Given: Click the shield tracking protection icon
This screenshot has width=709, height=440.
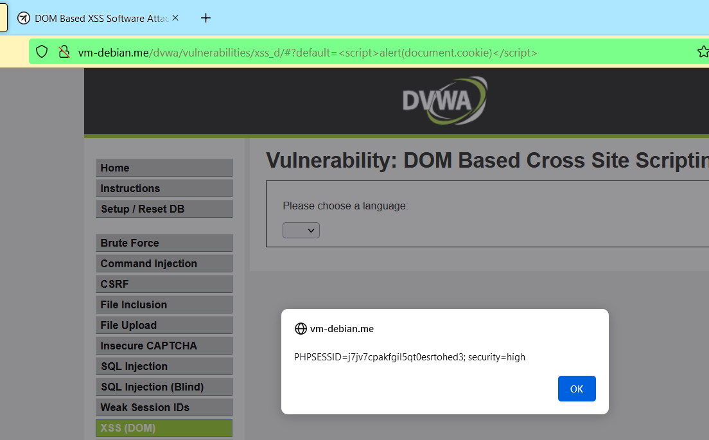Looking at the screenshot, I should 42,52.
